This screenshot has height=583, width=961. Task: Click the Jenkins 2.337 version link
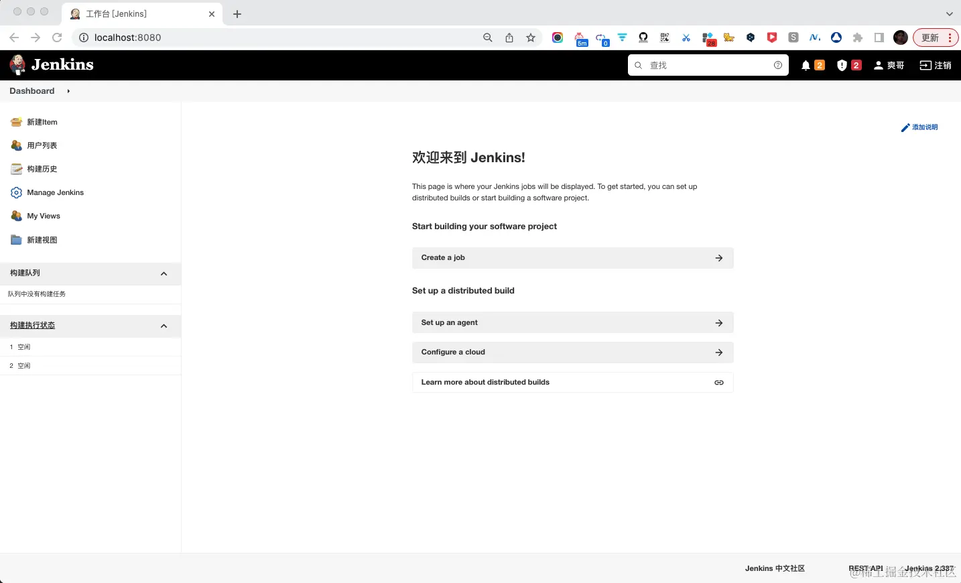click(x=930, y=568)
